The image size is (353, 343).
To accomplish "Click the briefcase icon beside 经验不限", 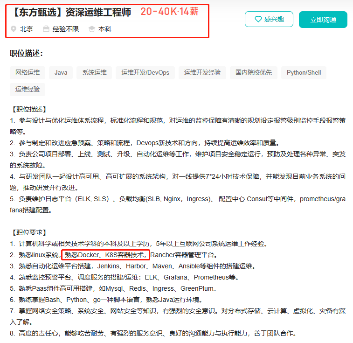I will click(x=46, y=29).
